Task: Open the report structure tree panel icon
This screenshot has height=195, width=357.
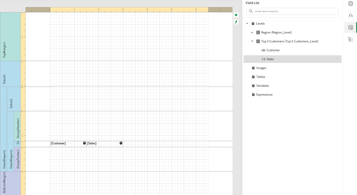Action: click(x=351, y=39)
